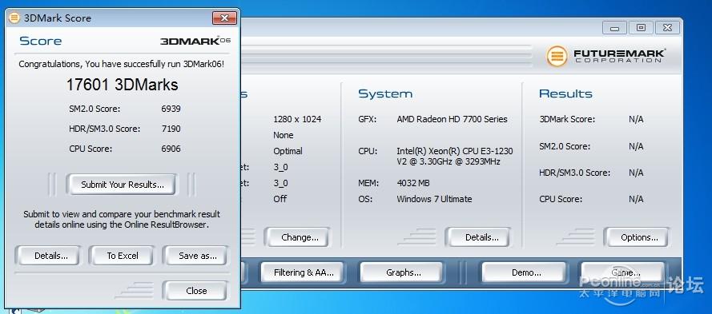The height and width of the screenshot is (314, 712).
Task: Click Close button in the Score dialog
Action: 195,291
